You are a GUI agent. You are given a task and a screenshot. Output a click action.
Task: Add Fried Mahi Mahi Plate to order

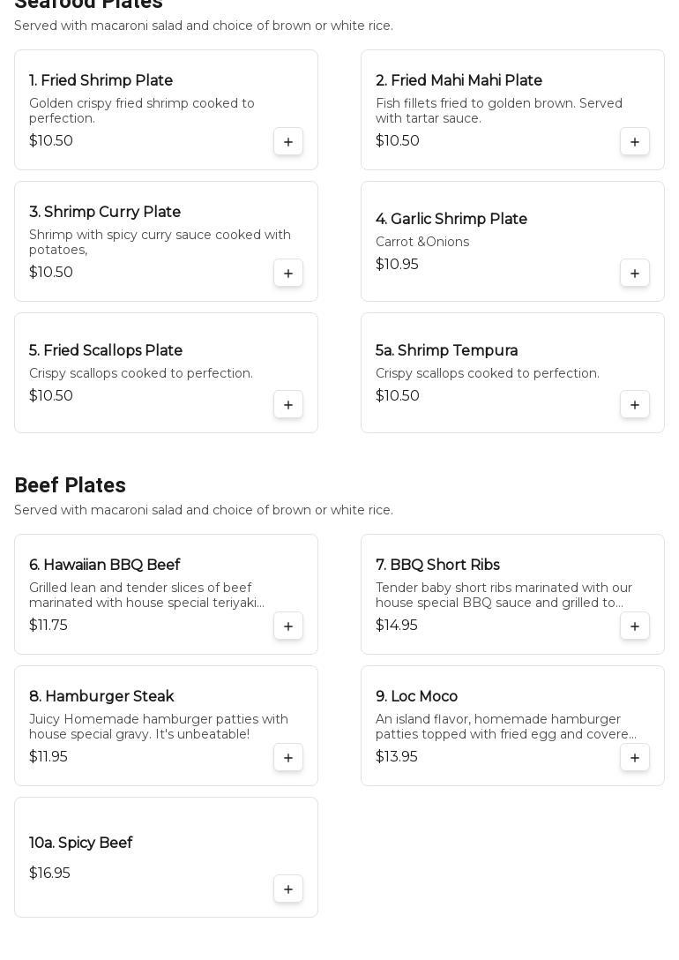point(635,142)
